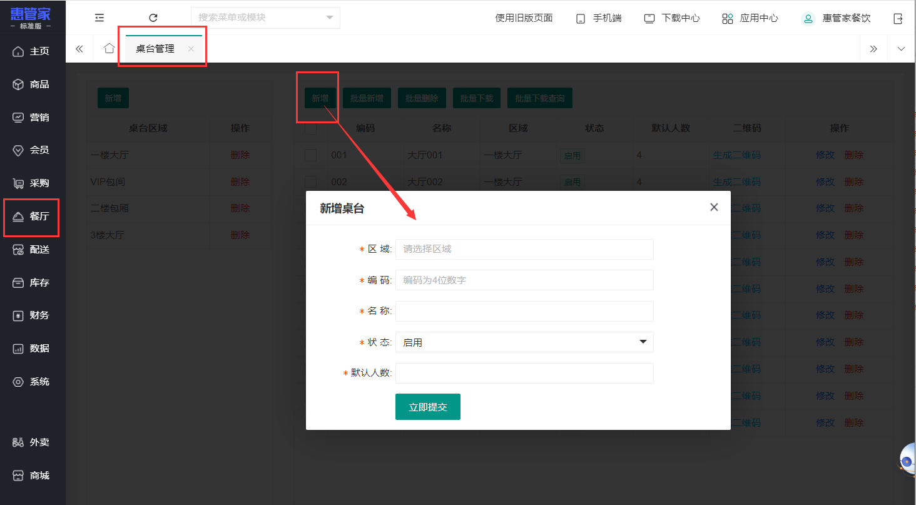Click 生成二维码 for 大厅002
Image resolution: width=916 pixels, height=505 pixels.
click(737, 181)
